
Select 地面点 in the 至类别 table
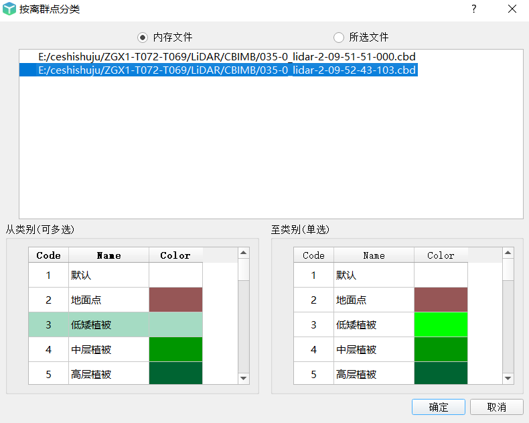pos(374,300)
